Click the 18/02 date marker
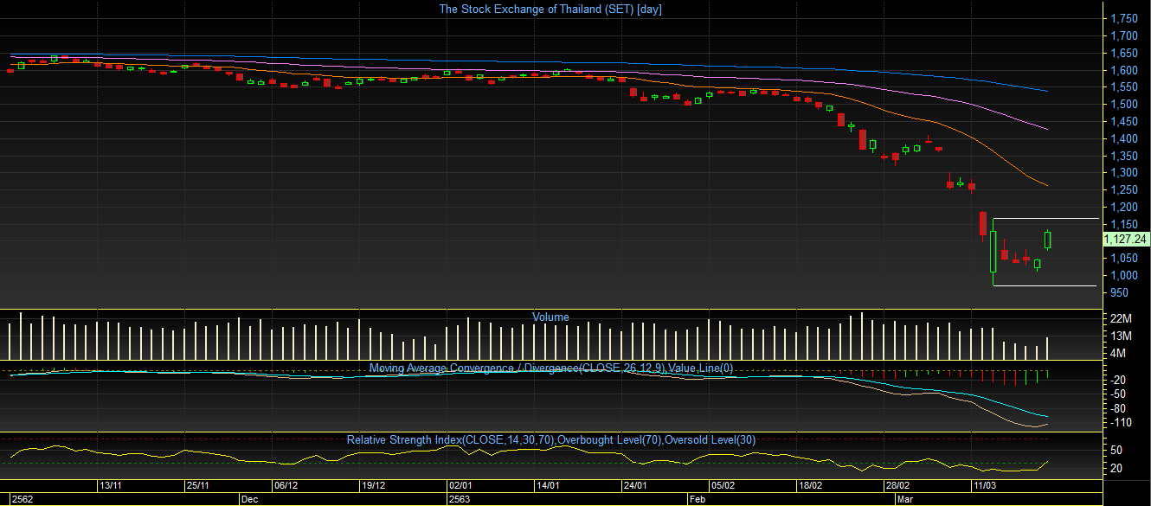Screen dimensions: 1151x506 point(811,486)
